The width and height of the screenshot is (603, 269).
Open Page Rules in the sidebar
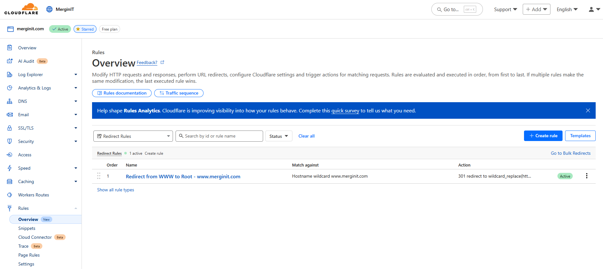(x=29, y=255)
